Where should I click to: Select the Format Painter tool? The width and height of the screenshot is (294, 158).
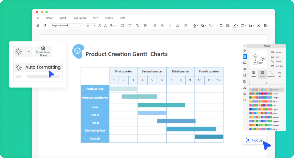45,26
